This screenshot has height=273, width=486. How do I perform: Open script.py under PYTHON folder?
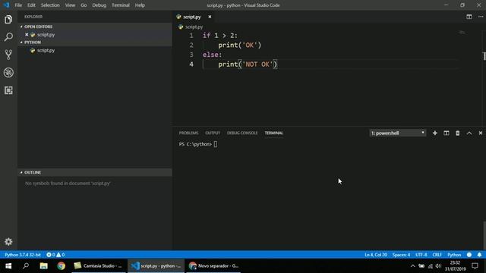(46, 50)
